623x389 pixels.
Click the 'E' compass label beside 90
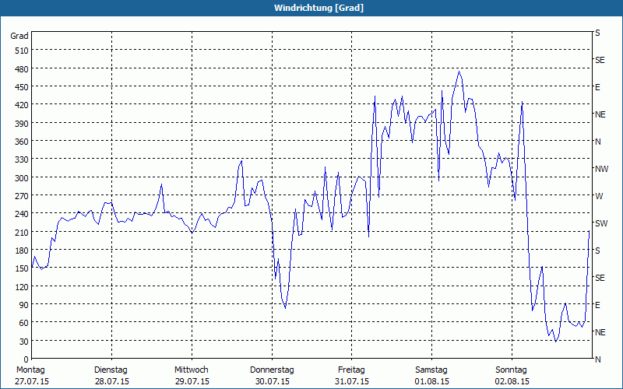tap(597, 305)
